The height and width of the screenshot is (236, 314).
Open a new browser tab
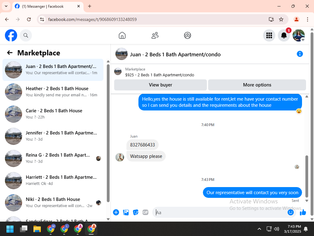pyautogui.click(x=90, y=6)
